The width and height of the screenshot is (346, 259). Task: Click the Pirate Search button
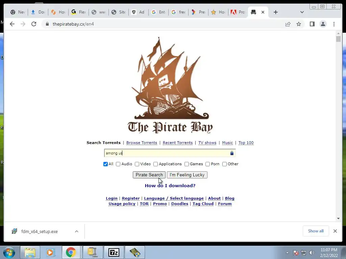(x=149, y=175)
